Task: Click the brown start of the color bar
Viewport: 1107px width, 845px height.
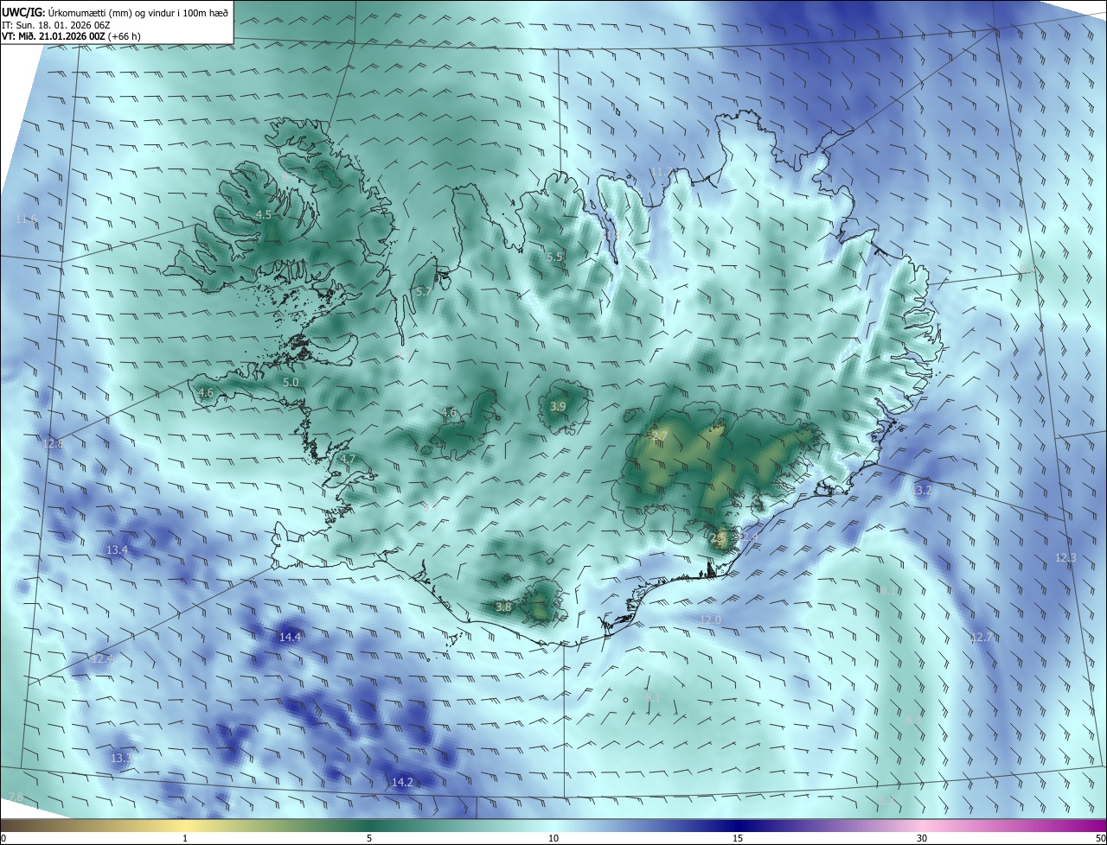Action: coord(7,826)
